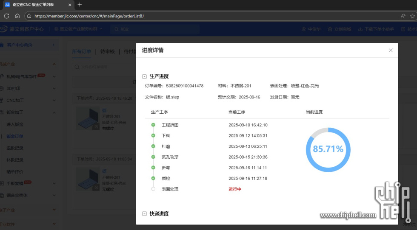
Task: Open a new browser tab
Action: (x=80, y=5)
